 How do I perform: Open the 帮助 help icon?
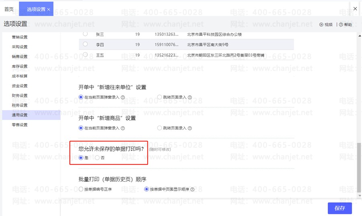(x=341, y=25)
